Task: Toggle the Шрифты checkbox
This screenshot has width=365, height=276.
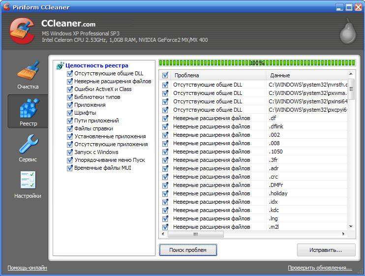Action: click(70, 113)
